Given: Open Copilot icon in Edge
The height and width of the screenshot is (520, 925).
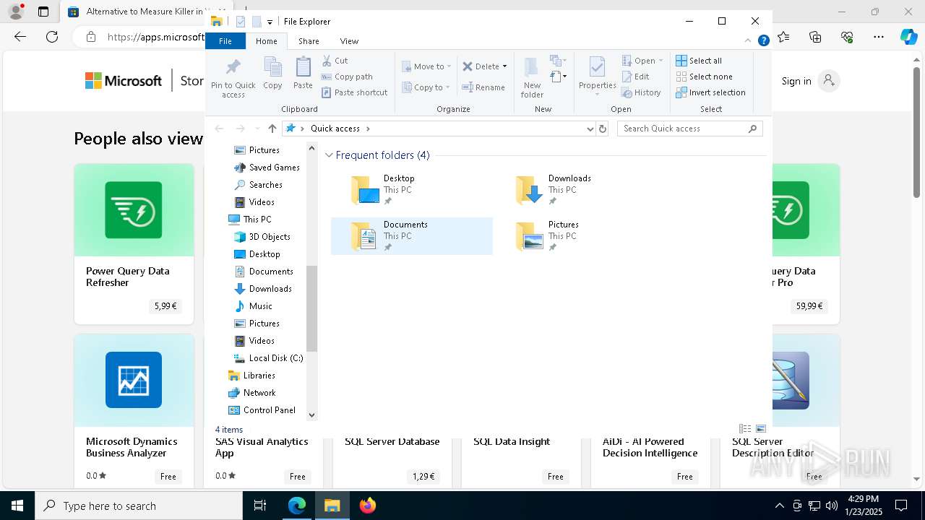Looking at the screenshot, I should [x=908, y=37].
